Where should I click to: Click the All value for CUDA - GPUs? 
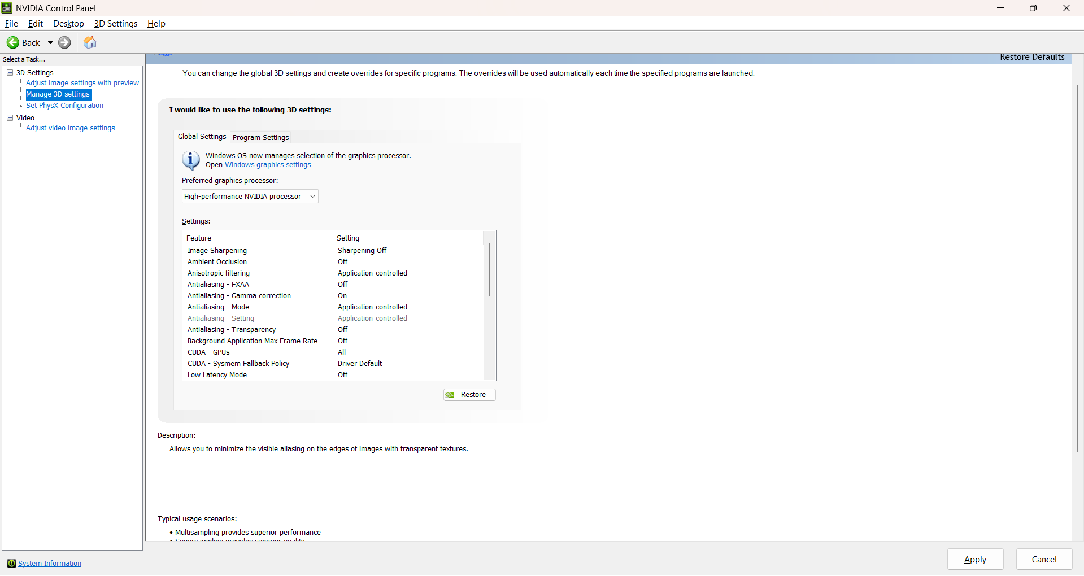(342, 352)
